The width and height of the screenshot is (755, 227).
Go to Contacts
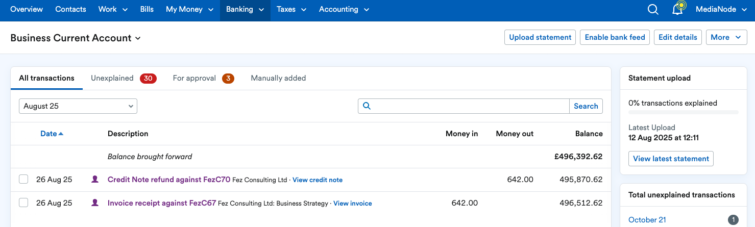tap(70, 9)
